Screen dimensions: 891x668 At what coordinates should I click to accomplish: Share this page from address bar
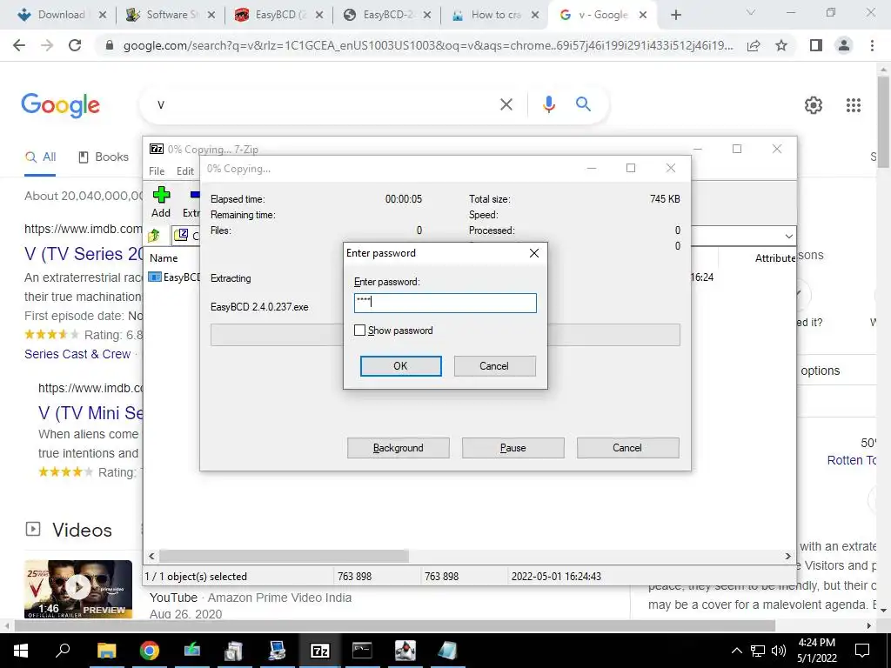pos(754,45)
